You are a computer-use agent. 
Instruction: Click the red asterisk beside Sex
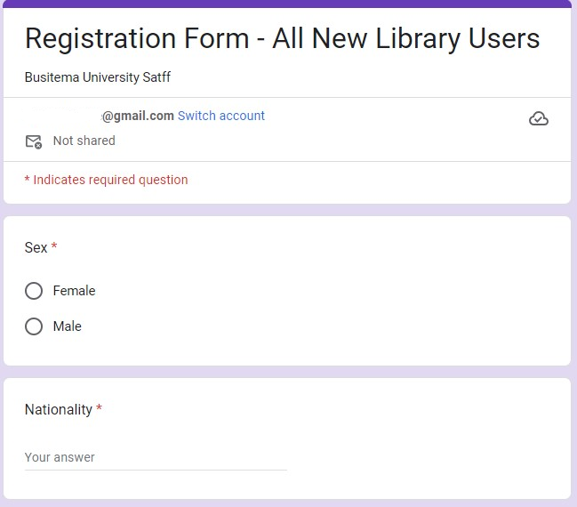tap(54, 248)
